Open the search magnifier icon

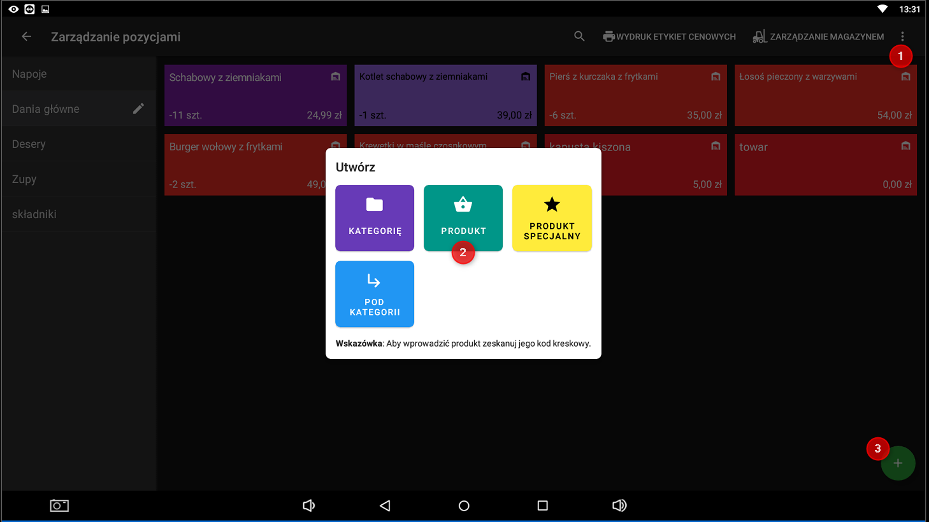[x=579, y=36]
